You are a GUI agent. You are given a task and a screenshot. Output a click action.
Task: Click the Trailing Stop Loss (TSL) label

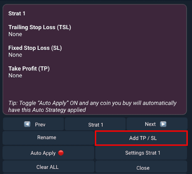(x=39, y=27)
